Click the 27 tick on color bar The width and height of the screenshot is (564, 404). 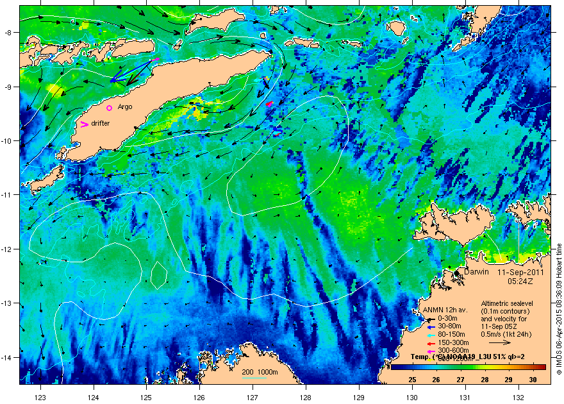[460, 380]
